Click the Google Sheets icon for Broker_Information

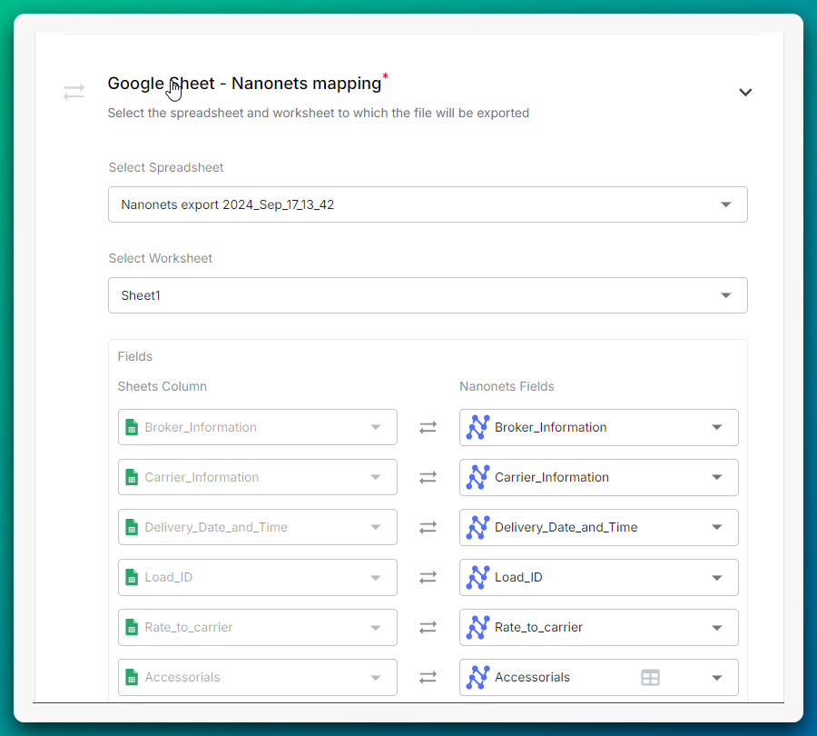point(132,427)
